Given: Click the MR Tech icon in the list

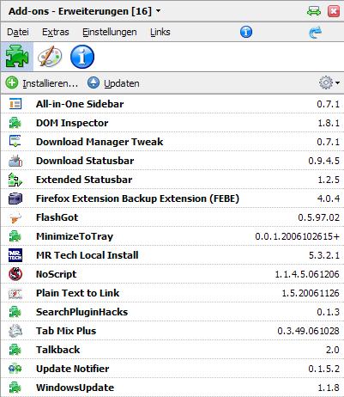Looking at the screenshot, I should [15, 255].
